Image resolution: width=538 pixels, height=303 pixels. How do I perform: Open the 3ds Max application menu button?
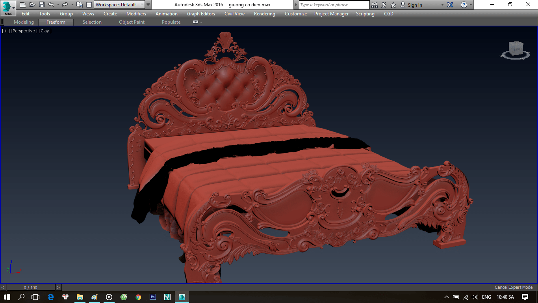[8, 8]
